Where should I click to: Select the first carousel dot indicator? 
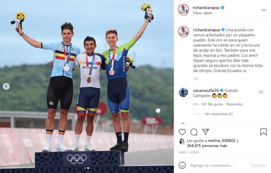click(85, 168)
